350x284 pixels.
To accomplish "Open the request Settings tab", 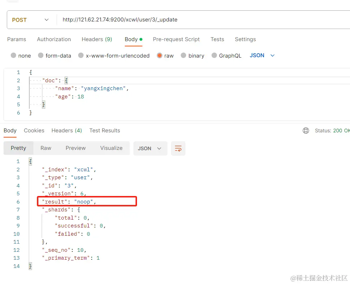I will [245, 39].
